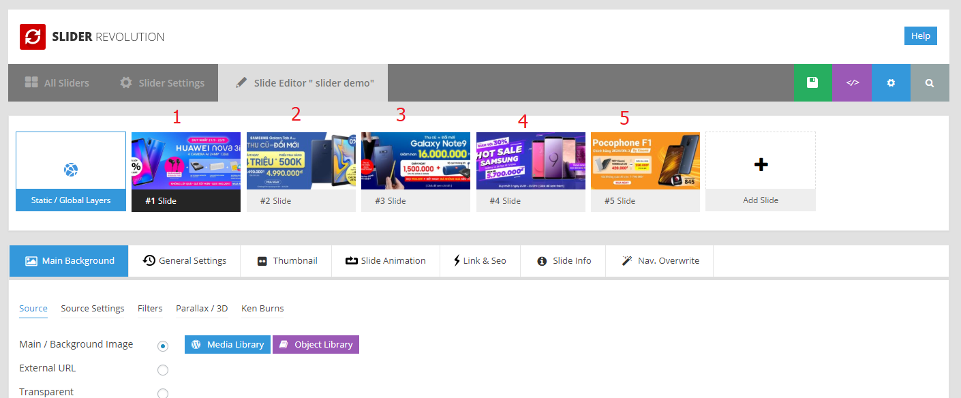
Task: Open the Source Settings sub-tab
Action: (x=93, y=309)
